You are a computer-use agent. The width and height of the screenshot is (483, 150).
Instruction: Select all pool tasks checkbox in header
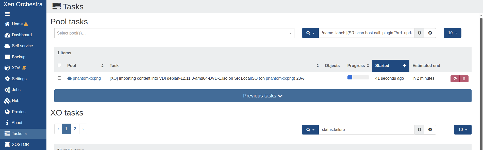click(59, 65)
